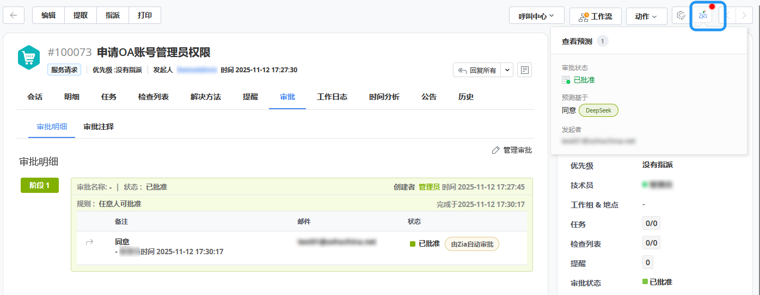The height and width of the screenshot is (295, 760).
Task: Expand the reply options dropdown arrow
Action: [507, 70]
